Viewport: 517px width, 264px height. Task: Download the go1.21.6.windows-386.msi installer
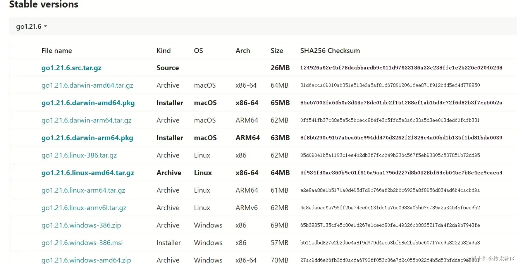coord(82,243)
